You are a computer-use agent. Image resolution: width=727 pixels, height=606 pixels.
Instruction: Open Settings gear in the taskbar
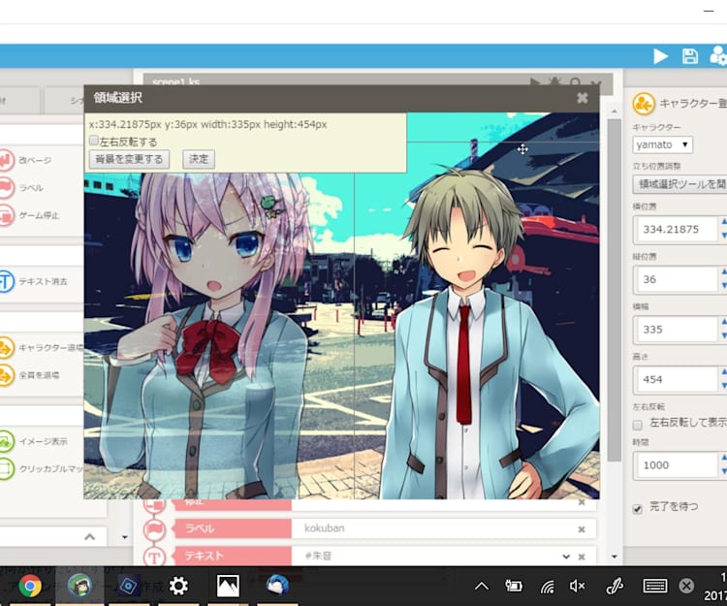pos(178,586)
